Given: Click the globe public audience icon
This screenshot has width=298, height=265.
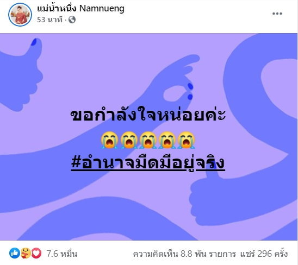Looking at the screenshot, I should click(72, 20).
